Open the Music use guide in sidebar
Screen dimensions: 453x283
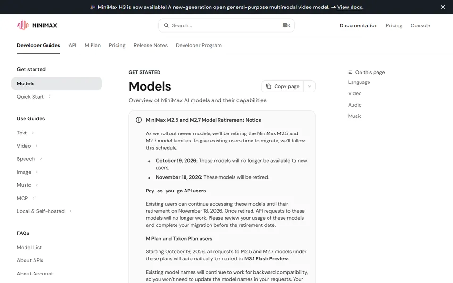(24, 185)
